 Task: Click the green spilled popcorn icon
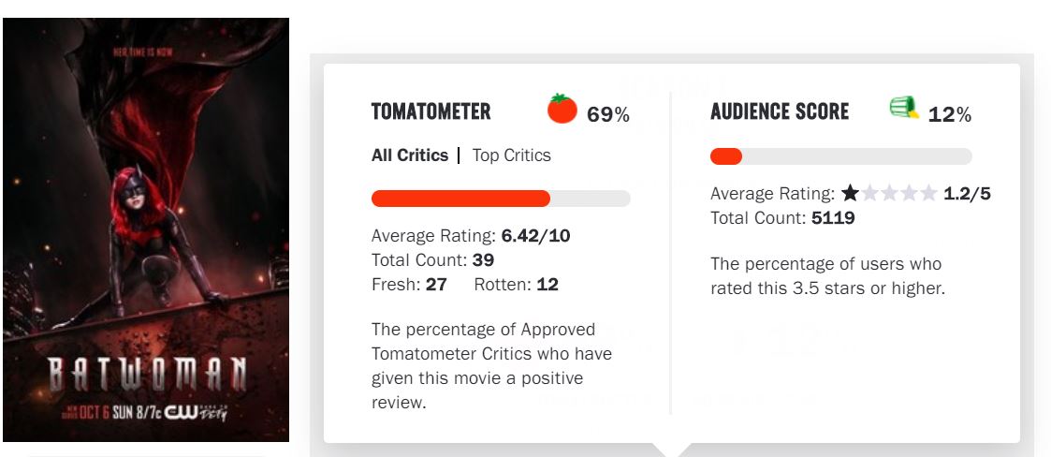(x=904, y=109)
